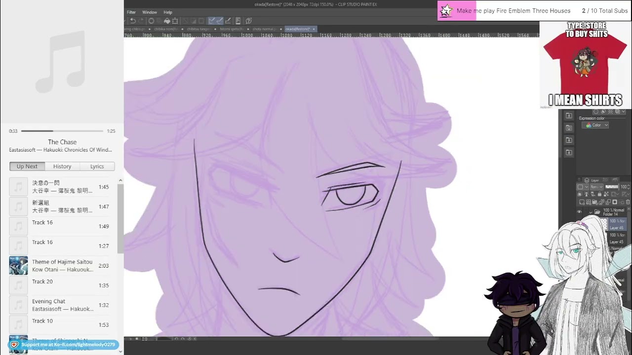Toggle Lock layer padlock icon
This screenshot has height=355, width=632.
tap(599, 194)
